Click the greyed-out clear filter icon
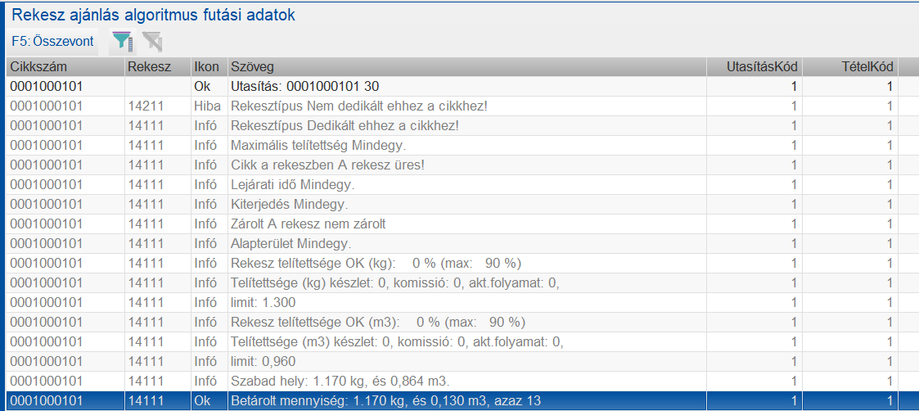919x411 pixels. [x=151, y=41]
